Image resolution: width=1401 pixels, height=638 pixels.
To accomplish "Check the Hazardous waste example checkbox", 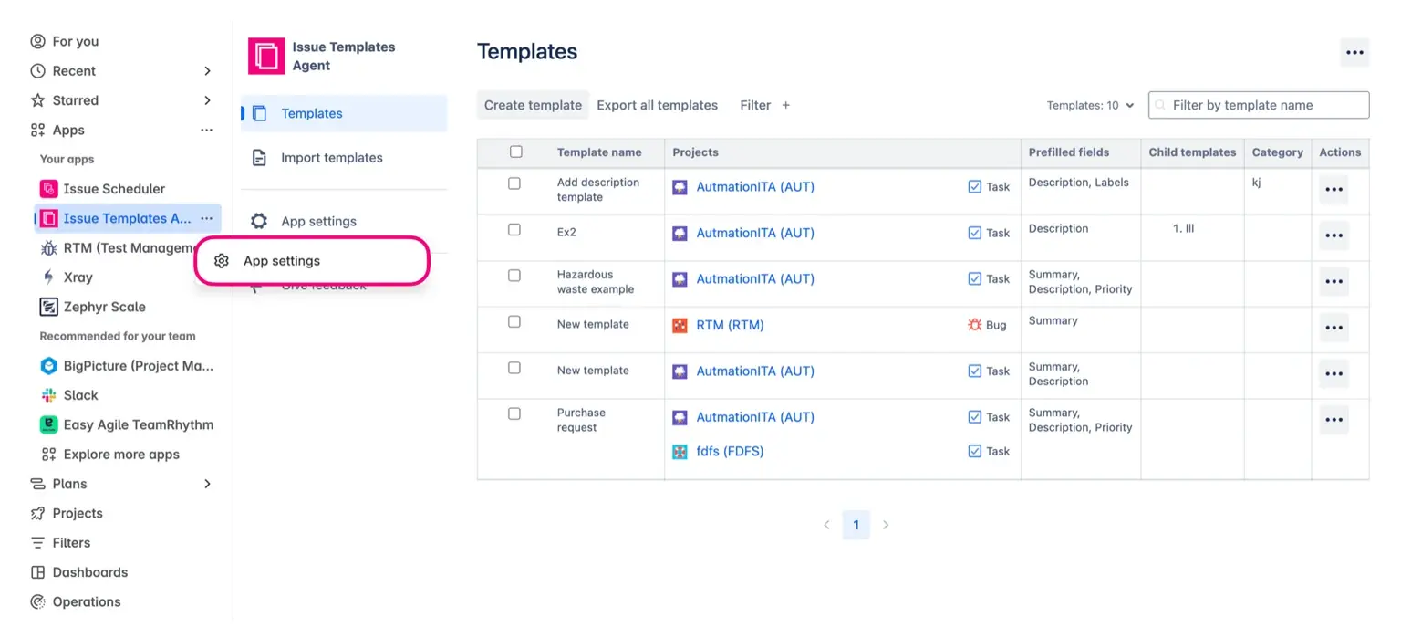I will (514, 276).
